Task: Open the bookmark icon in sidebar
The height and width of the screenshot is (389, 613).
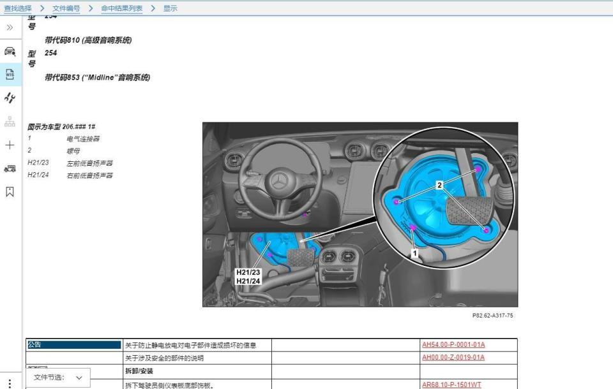Action: (x=10, y=191)
